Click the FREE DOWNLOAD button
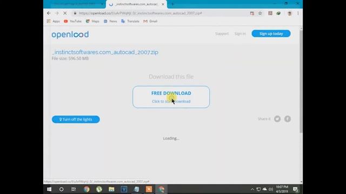This screenshot has height=194, width=346. [x=171, y=97]
